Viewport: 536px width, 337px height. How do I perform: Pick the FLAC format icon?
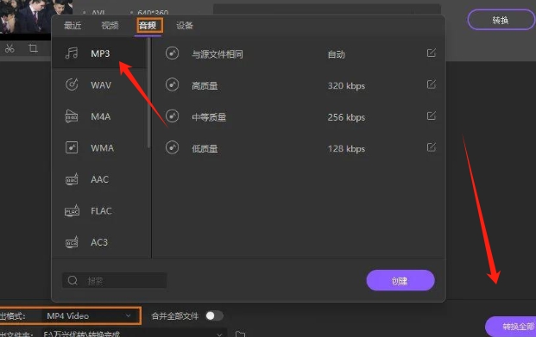pos(72,210)
